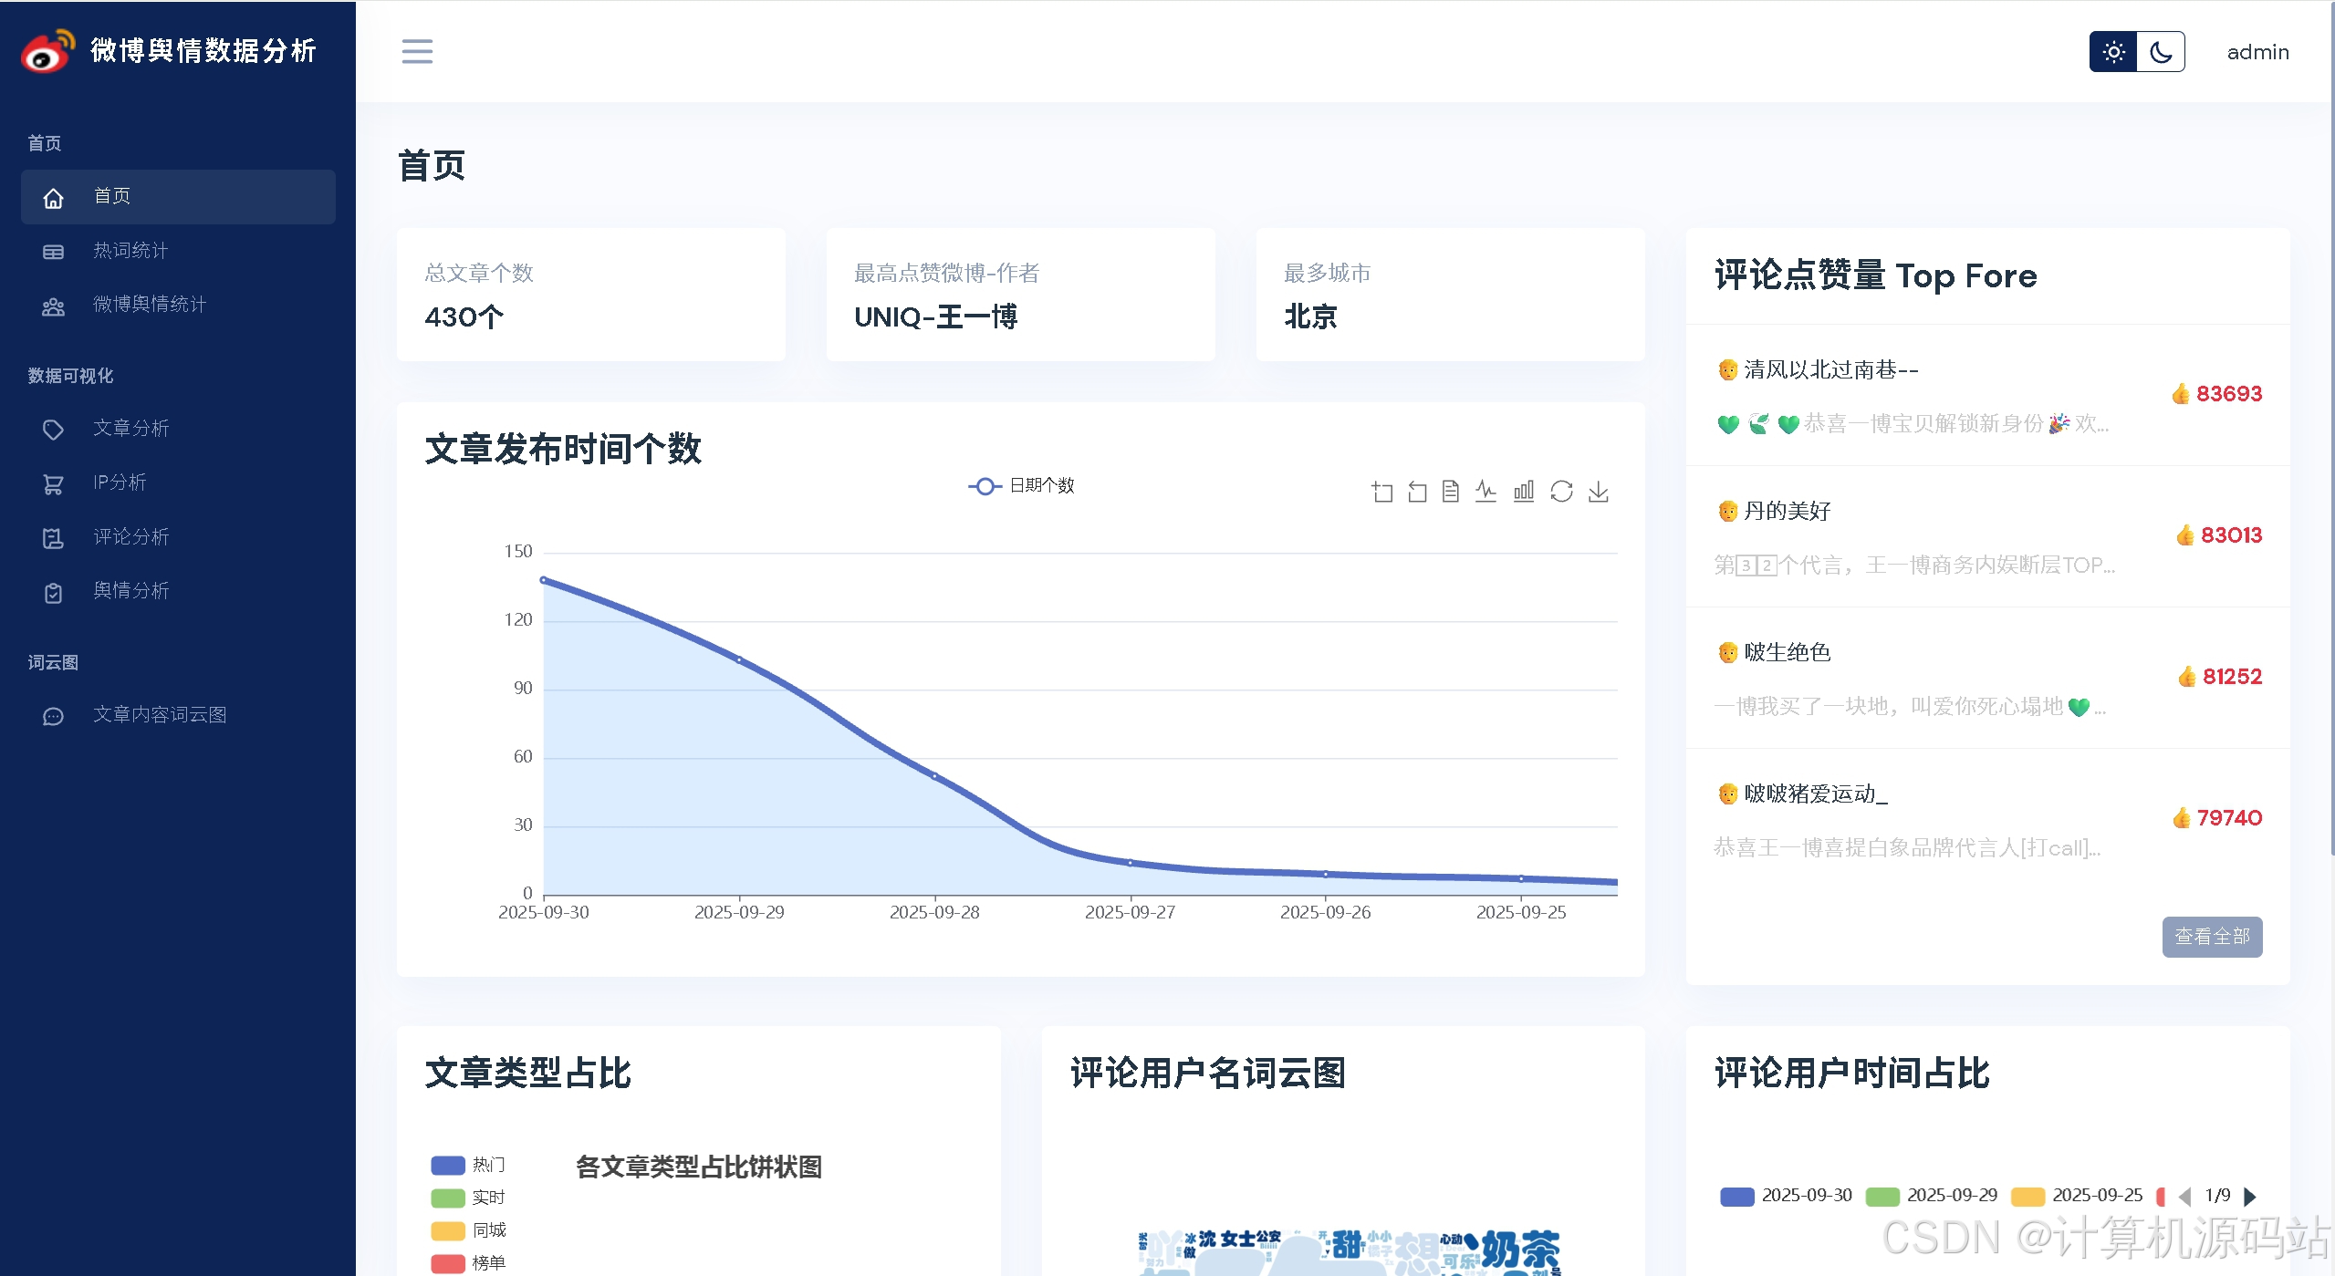Open 舆情分析 sidebar item
Viewport: 2335px width, 1276px height.
[x=130, y=591]
